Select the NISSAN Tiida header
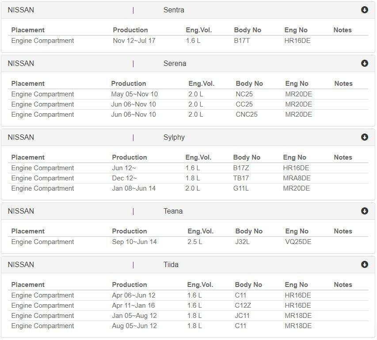The width and height of the screenshot is (377, 340). [188, 265]
